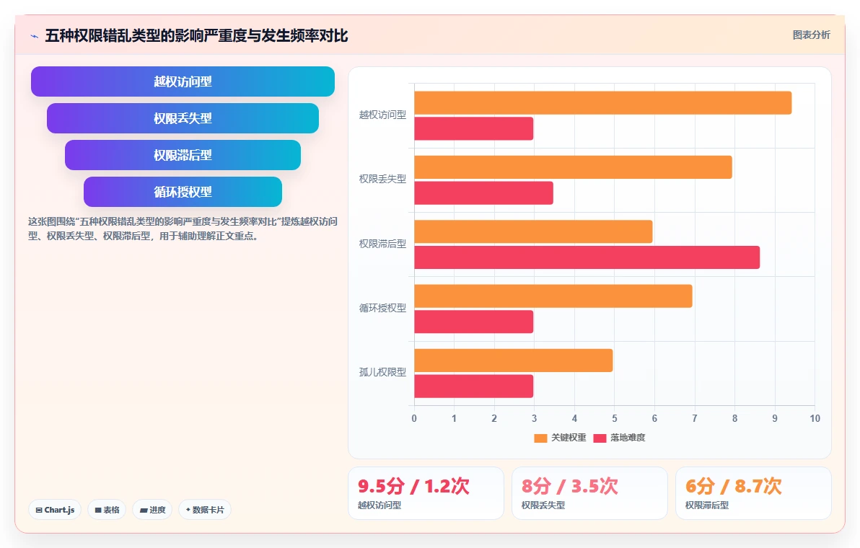Click the 循环授权型 axis label in chart
This screenshot has width=860, height=548.
[x=382, y=309]
